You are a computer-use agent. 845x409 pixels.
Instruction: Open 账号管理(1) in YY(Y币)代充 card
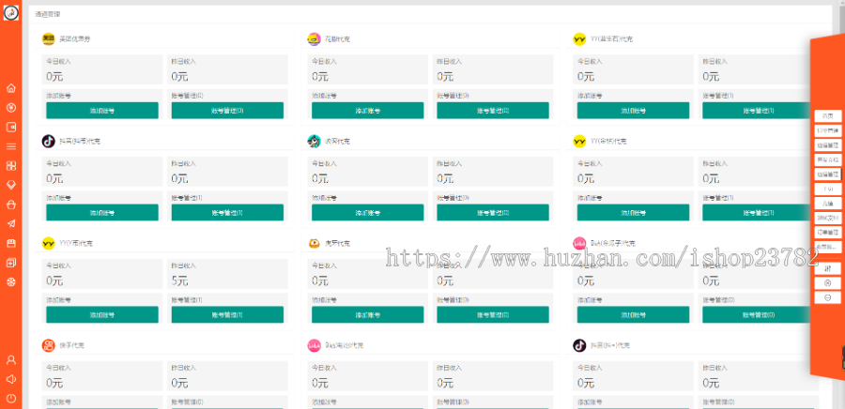coord(227,315)
